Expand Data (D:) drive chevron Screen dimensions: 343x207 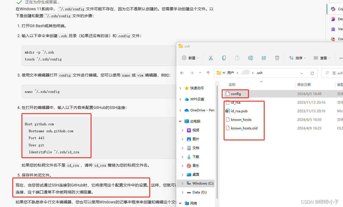pos(182,192)
